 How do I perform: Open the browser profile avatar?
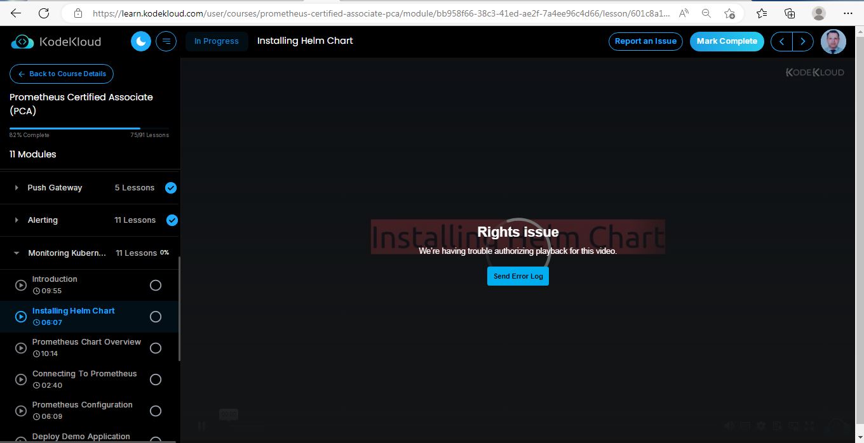pyautogui.click(x=818, y=13)
